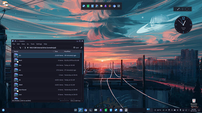The width and height of the screenshot is (202, 113).
Task: Launch terminal from bottom taskbar
Action: [x=91, y=110]
